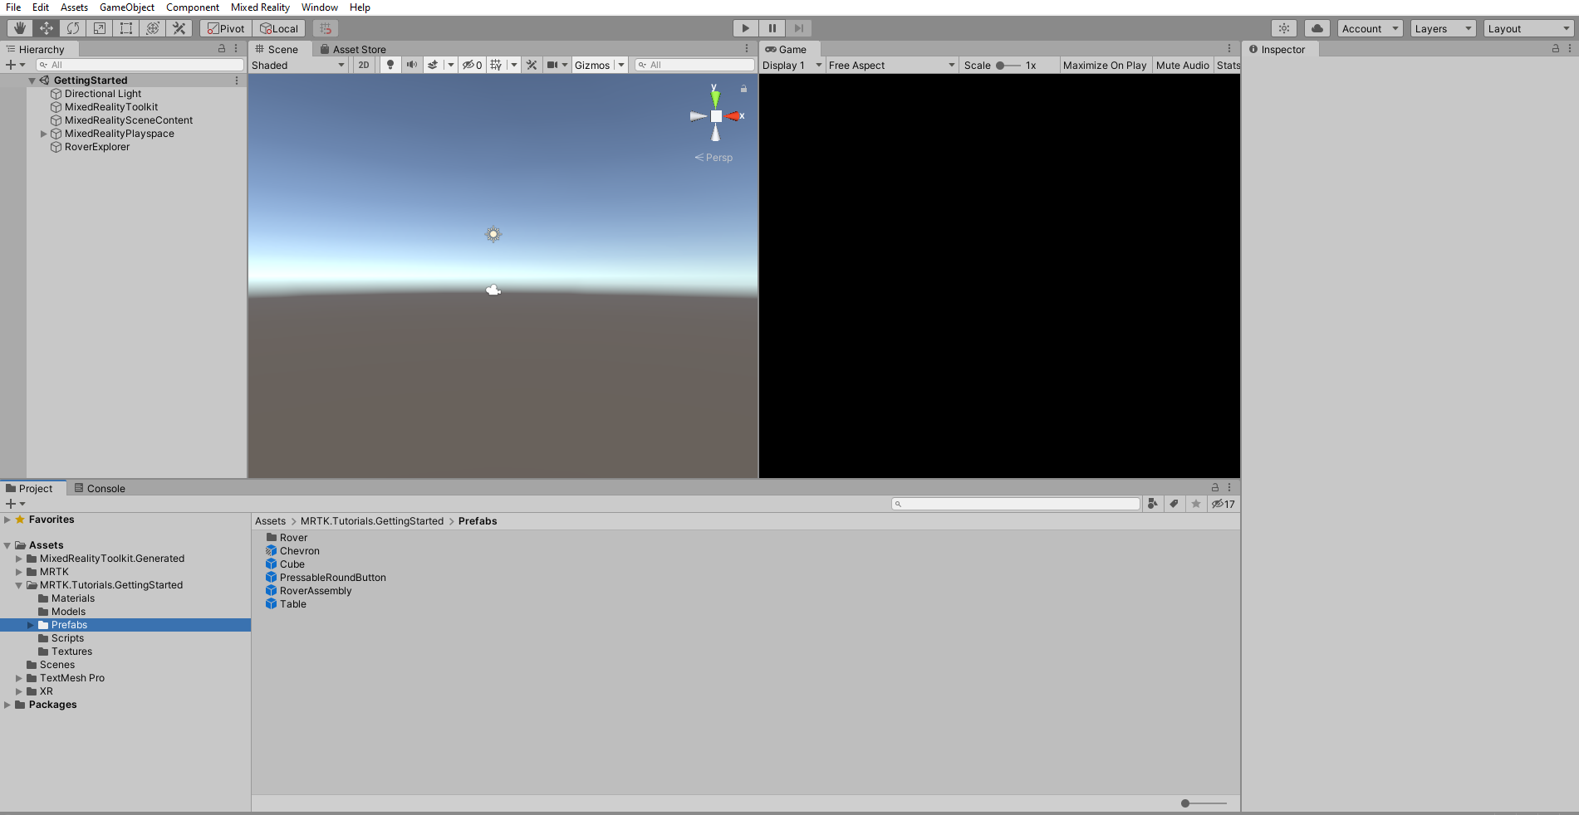Click the Persp projection label
Screen dimensions: 1579x815
click(714, 158)
